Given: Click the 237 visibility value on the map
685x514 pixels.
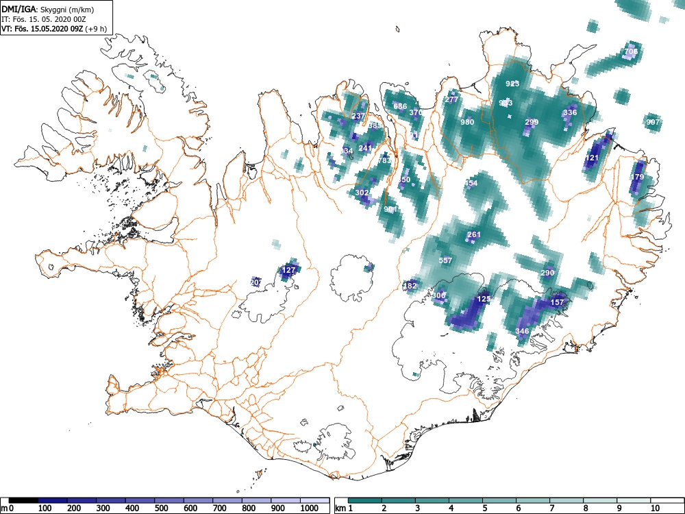Looking at the screenshot, I should click(358, 116).
